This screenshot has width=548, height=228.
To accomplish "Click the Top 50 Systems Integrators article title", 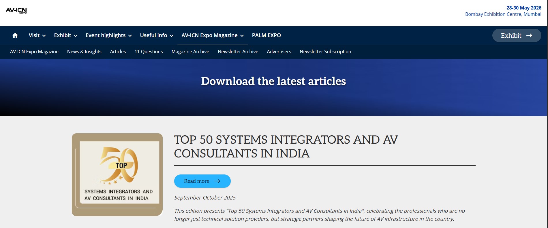I will pyautogui.click(x=286, y=147).
